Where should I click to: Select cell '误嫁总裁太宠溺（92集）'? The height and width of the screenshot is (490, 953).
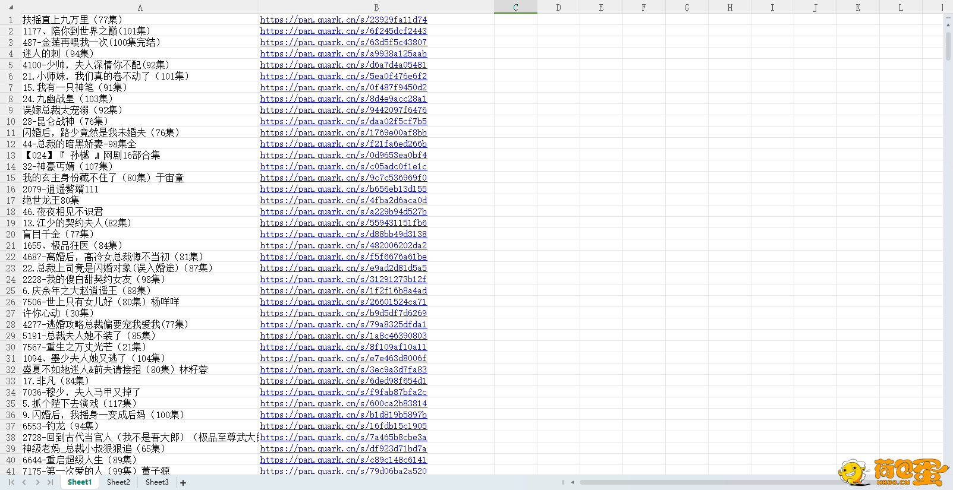[x=140, y=110]
